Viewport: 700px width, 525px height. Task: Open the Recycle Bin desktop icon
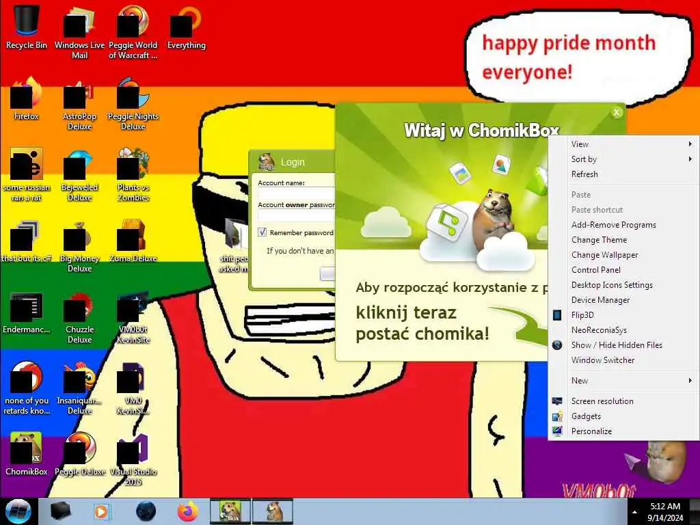(27, 26)
